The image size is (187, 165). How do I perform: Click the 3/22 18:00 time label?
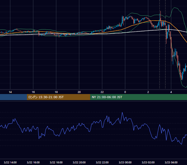(x=56, y=162)
